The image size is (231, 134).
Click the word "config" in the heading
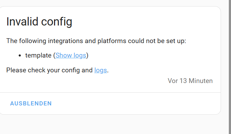[56, 22]
